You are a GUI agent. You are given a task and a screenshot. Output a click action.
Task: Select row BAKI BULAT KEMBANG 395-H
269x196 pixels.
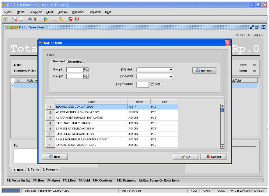111,129
